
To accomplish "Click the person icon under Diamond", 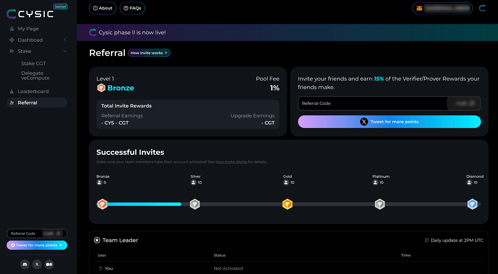I will 469,182.
